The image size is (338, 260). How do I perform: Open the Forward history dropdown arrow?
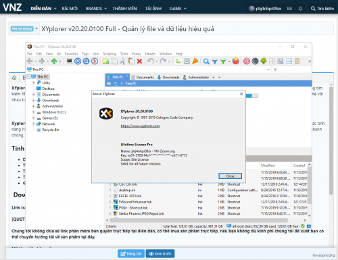(47, 61)
